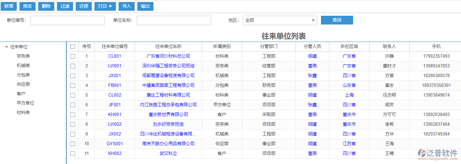
Task: Focus the 单位名称 text input field
Action: 174,20
